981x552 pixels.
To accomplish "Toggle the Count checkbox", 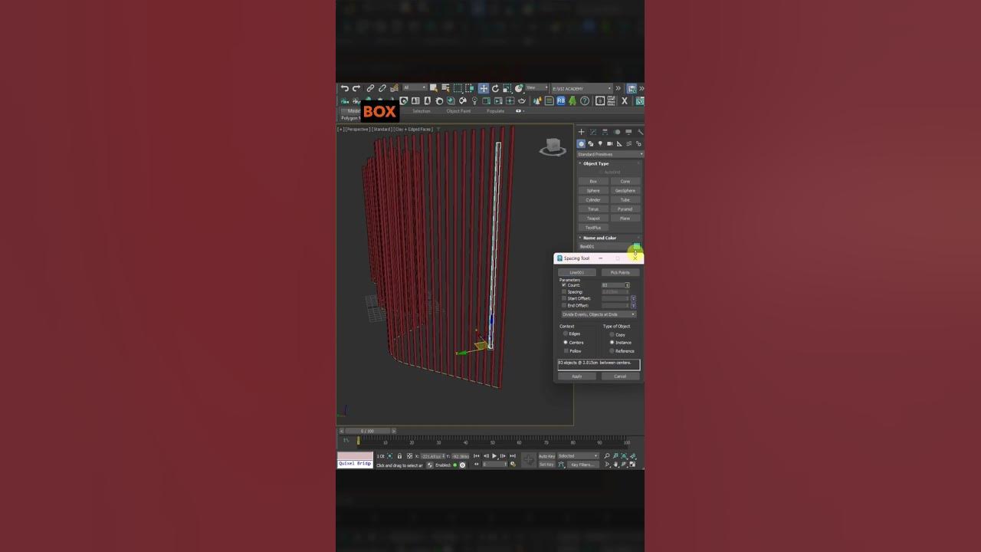I will coord(564,285).
